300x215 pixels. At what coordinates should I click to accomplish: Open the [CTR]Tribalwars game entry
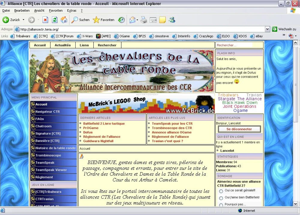54,192
